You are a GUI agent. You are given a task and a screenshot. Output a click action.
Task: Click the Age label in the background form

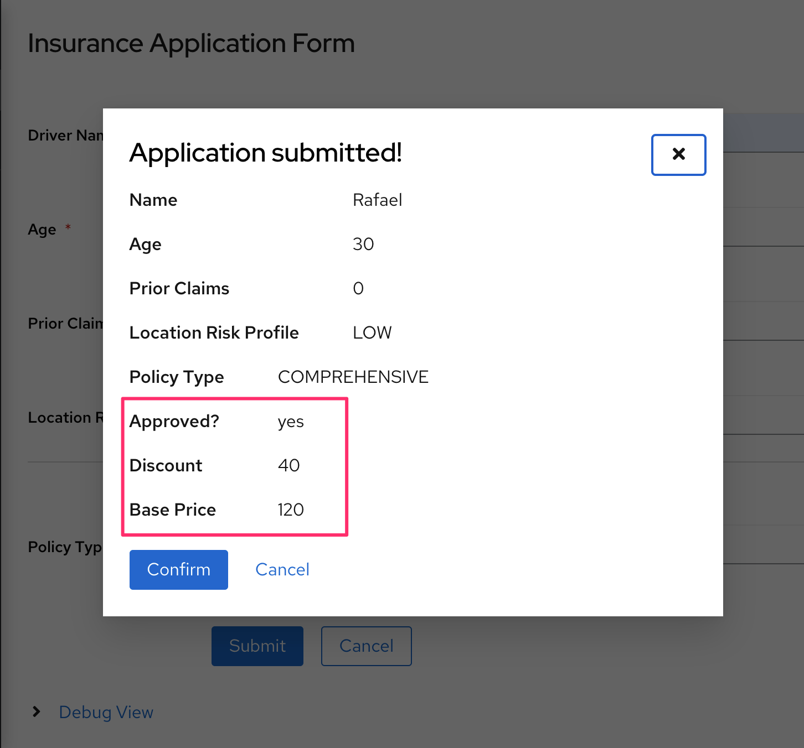(x=42, y=230)
